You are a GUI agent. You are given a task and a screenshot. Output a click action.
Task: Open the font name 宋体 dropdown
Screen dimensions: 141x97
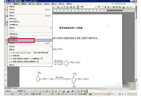click(x=95, y=7)
